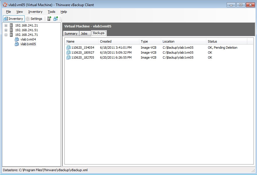
Task: Collapse the 192.168.241.71 tree node
Action: (6, 35)
